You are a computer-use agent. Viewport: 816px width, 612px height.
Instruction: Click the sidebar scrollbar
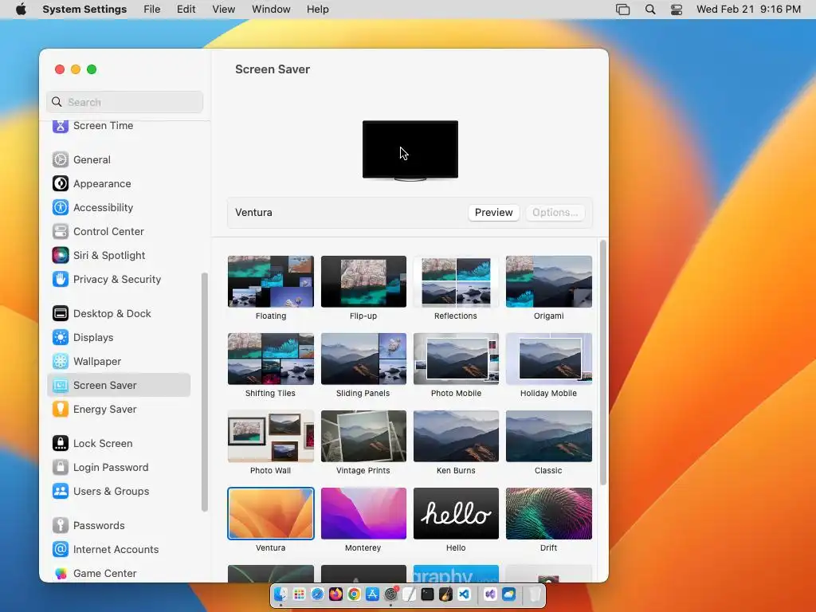point(205,392)
